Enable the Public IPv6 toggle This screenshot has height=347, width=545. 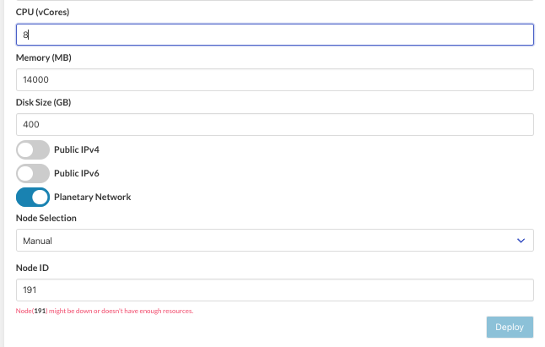tap(33, 174)
